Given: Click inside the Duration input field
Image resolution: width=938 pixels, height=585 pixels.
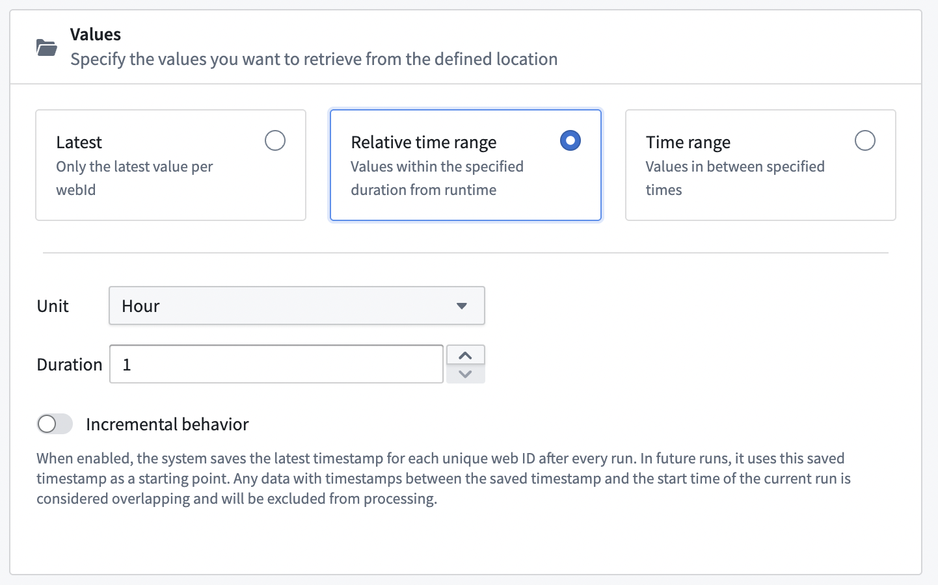Looking at the screenshot, I should pyautogui.click(x=276, y=364).
